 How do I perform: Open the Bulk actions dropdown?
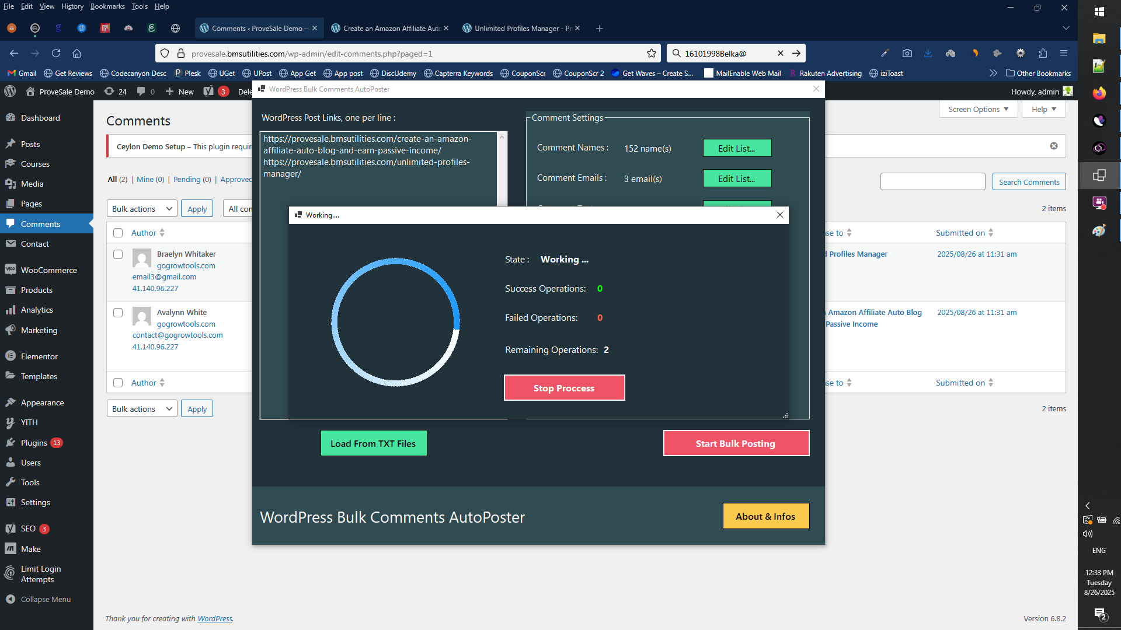tap(141, 208)
